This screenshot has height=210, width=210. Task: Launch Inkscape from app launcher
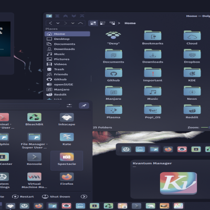click(67, 119)
